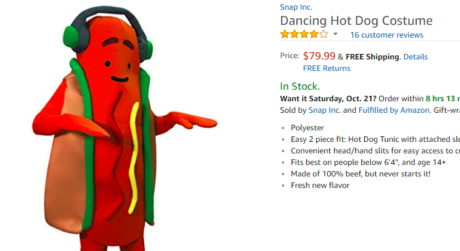460x251 pixels.
Task: Click the Snap Inc. brand link above title
Action: coord(296,7)
